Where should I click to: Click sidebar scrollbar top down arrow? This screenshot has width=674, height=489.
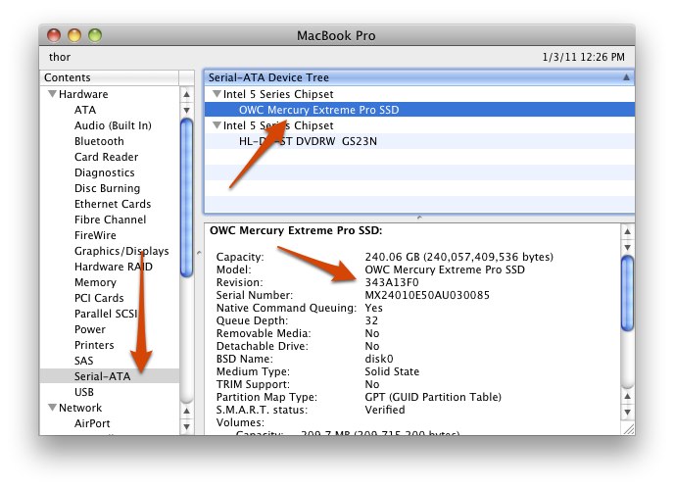point(186,110)
